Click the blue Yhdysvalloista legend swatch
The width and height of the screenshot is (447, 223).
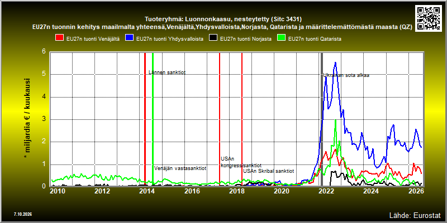tap(130, 39)
